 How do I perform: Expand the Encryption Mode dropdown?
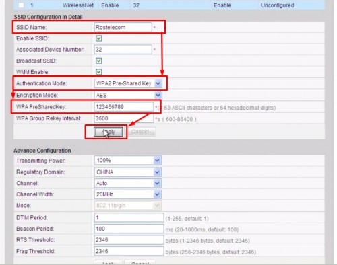coord(128,96)
